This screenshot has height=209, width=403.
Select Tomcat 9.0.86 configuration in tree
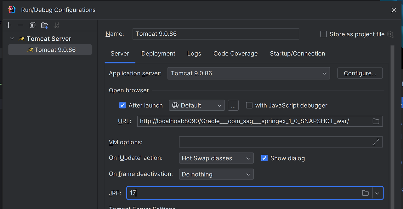click(50, 50)
